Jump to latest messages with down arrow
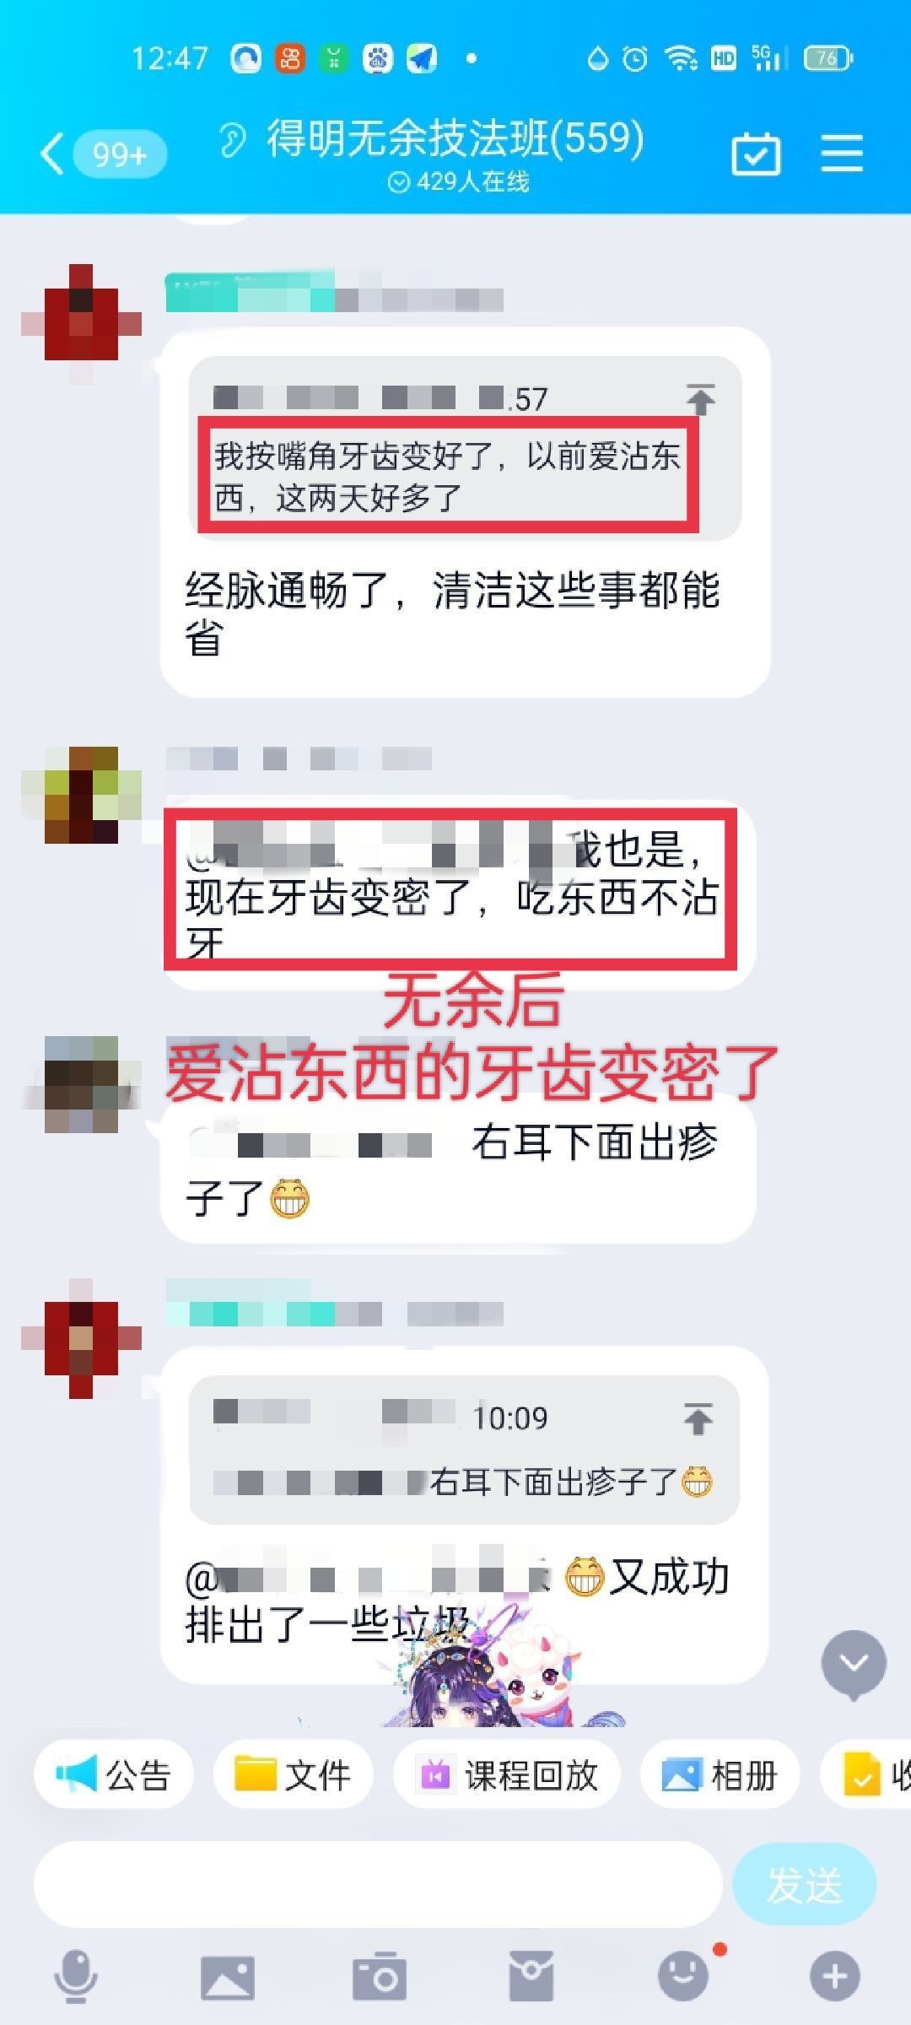Image resolution: width=911 pixels, height=2025 pixels. pyautogui.click(x=854, y=1663)
